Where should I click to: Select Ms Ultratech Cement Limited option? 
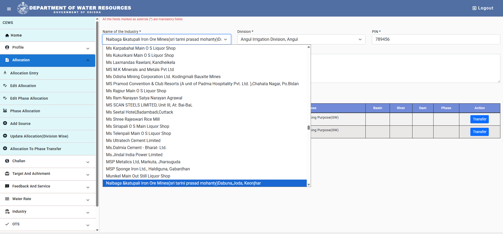pyautogui.click(x=205, y=141)
